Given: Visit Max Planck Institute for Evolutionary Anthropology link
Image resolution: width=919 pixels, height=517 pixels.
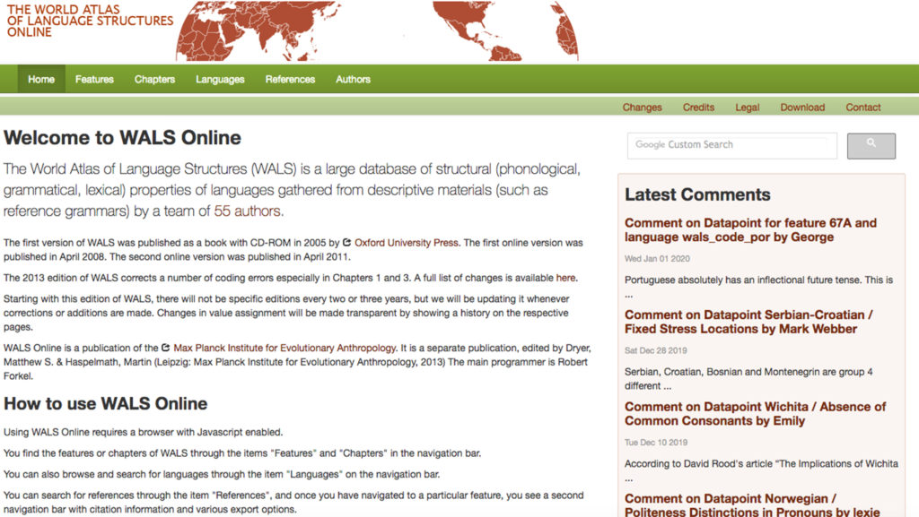Looking at the screenshot, I should point(284,348).
